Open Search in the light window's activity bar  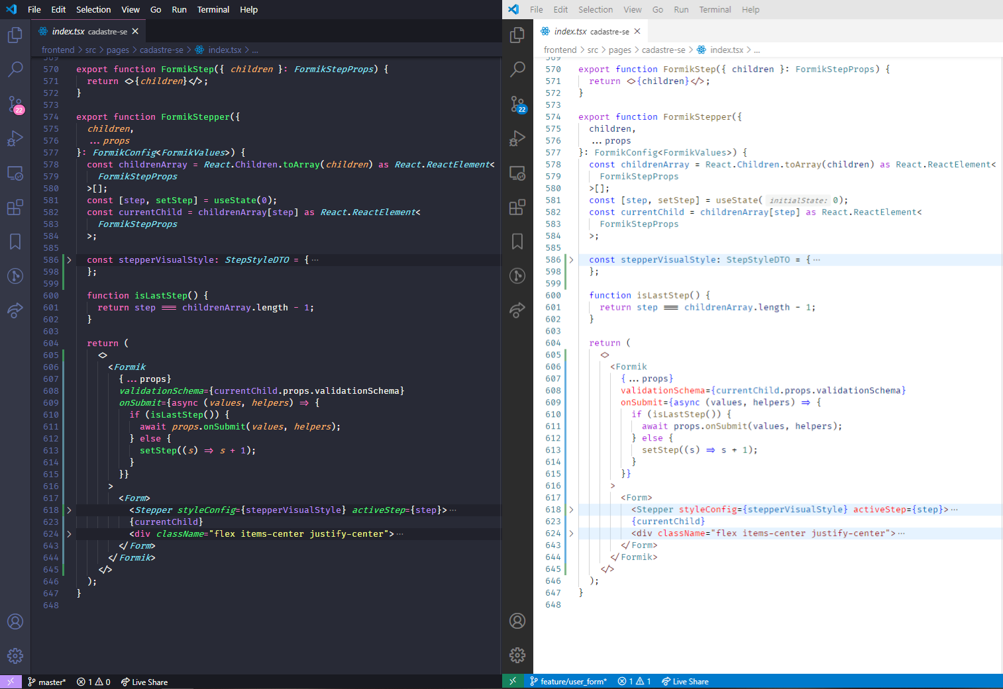pyautogui.click(x=517, y=69)
